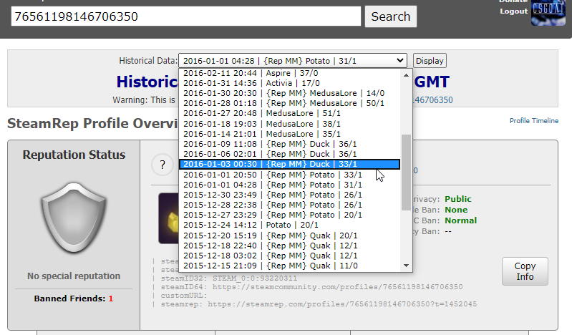Open the Profile Timeline link
Viewport: 572px width, 335px height.
click(x=533, y=121)
